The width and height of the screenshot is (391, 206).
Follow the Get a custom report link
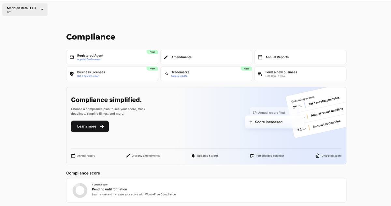click(88, 76)
